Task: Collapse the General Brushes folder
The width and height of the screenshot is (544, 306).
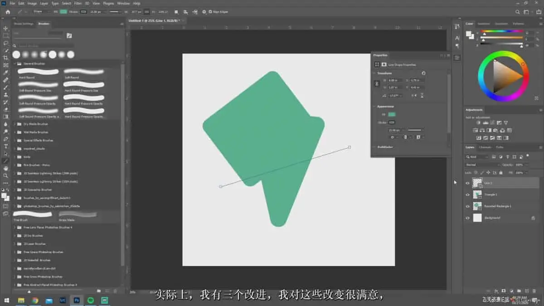Action: click(x=15, y=63)
